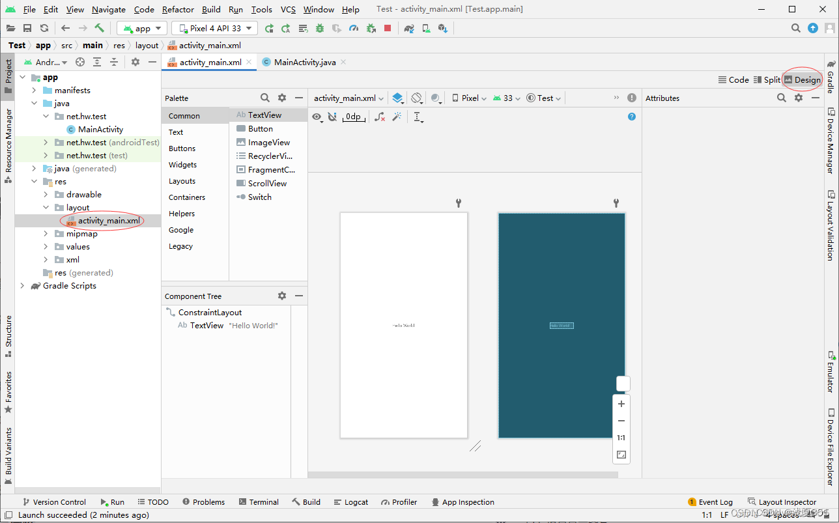Click the Zoom In plus button
The height and width of the screenshot is (523, 839).
tap(621, 404)
